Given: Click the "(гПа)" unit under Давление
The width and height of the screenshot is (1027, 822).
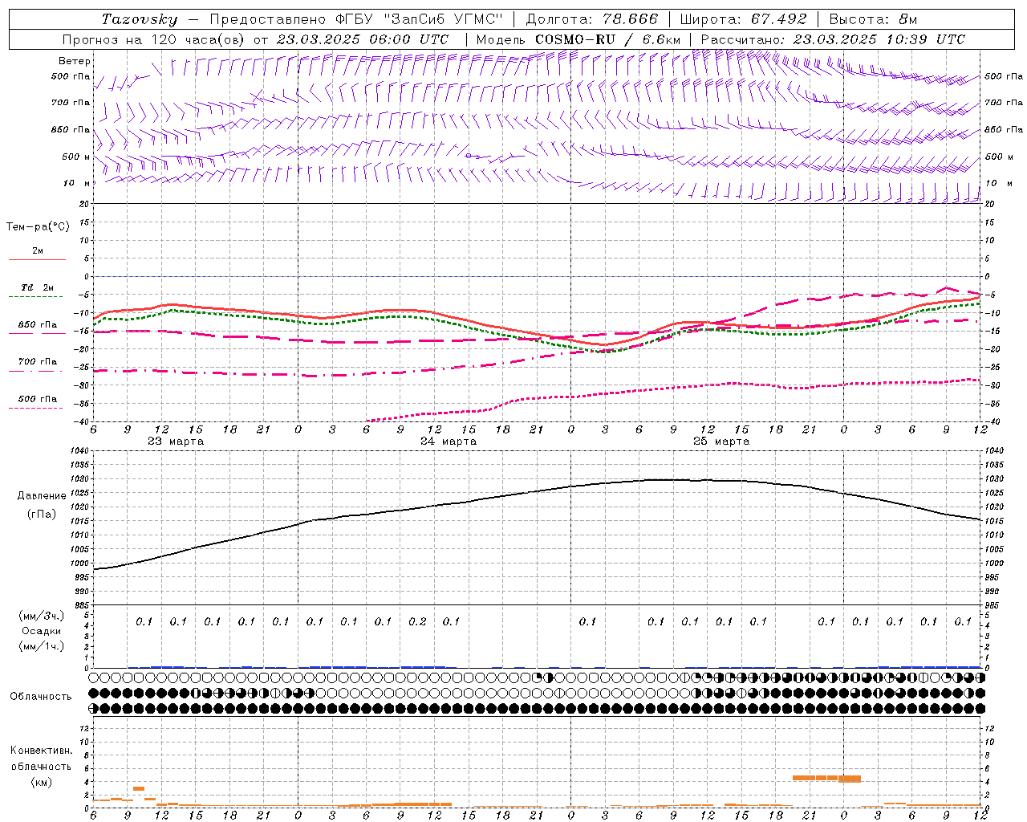Looking at the screenshot, I should click(42, 514).
